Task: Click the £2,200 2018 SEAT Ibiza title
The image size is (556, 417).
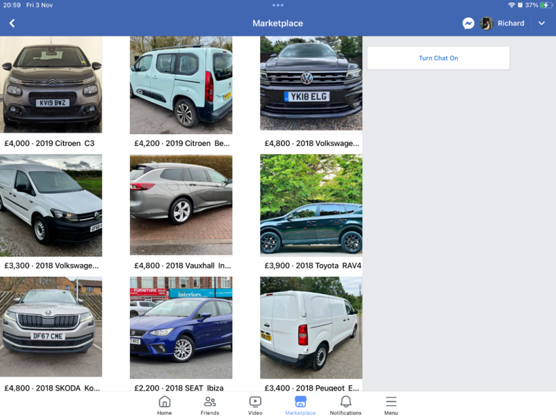Action: 179,388
